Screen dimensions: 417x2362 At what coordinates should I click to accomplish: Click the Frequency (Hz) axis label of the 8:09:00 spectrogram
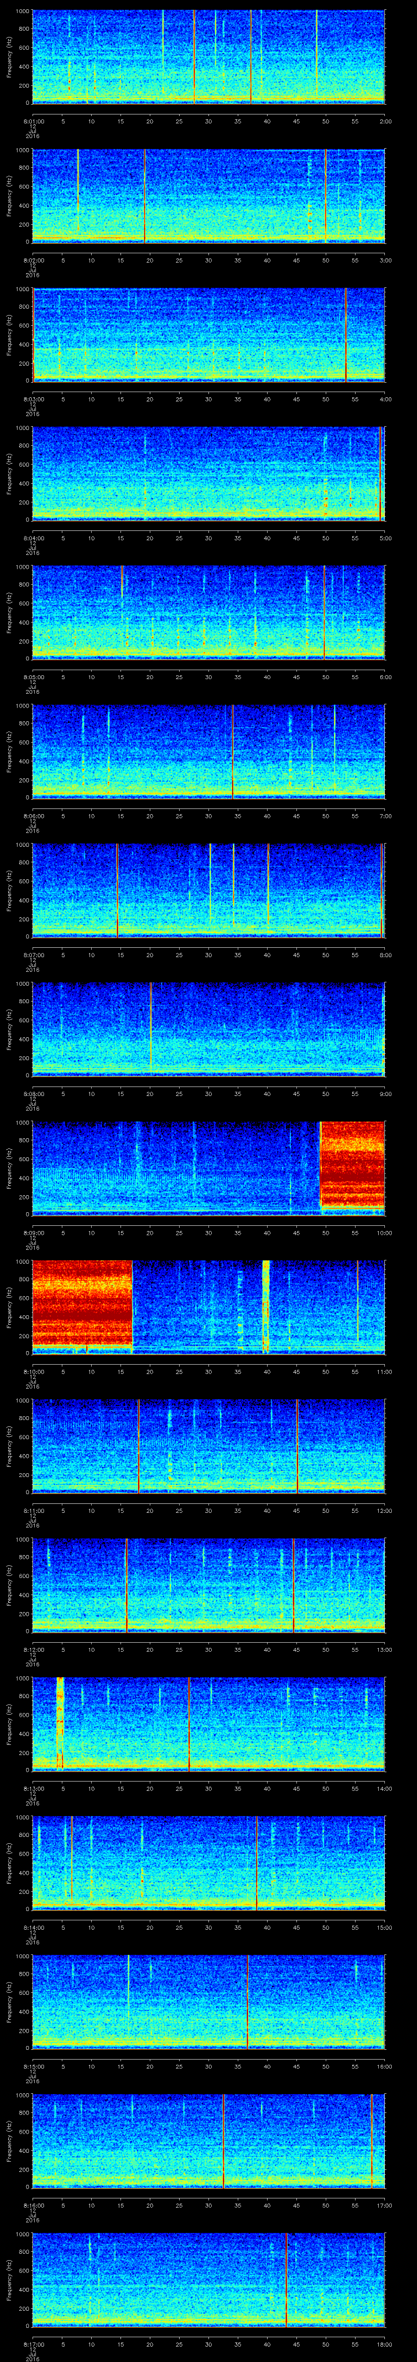(x=9, y=1167)
